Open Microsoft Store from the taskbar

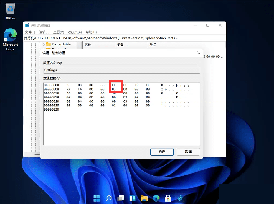point(168,198)
